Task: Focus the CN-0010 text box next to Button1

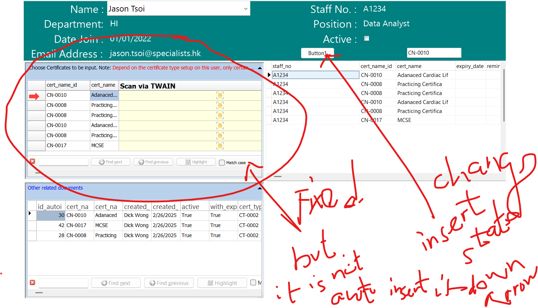Action: (434, 53)
